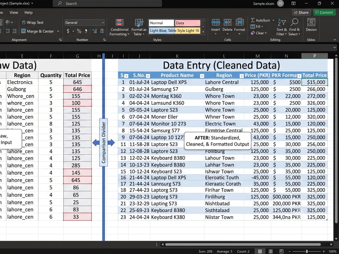Open Conditional Formatting menu

[x=119, y=27]
